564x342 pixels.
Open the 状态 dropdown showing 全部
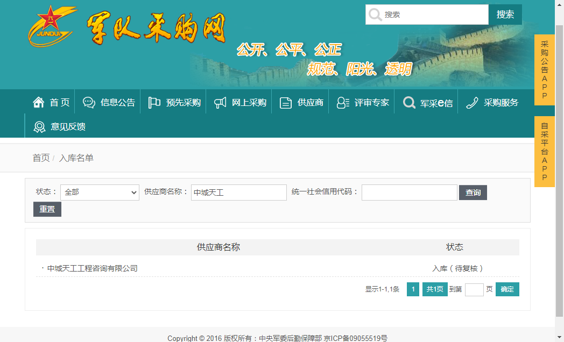[x=100, y=192]
